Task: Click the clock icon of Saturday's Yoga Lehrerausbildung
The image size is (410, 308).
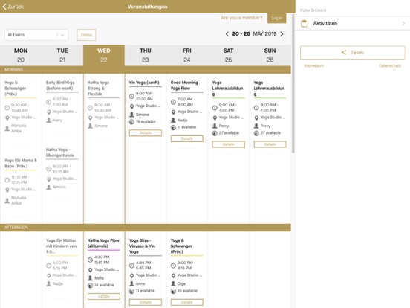Action: click(x=215, y=108)
